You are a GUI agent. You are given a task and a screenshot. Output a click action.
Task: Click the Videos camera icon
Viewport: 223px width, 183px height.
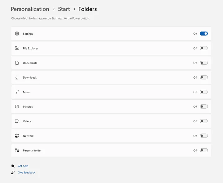click(17, 121)
